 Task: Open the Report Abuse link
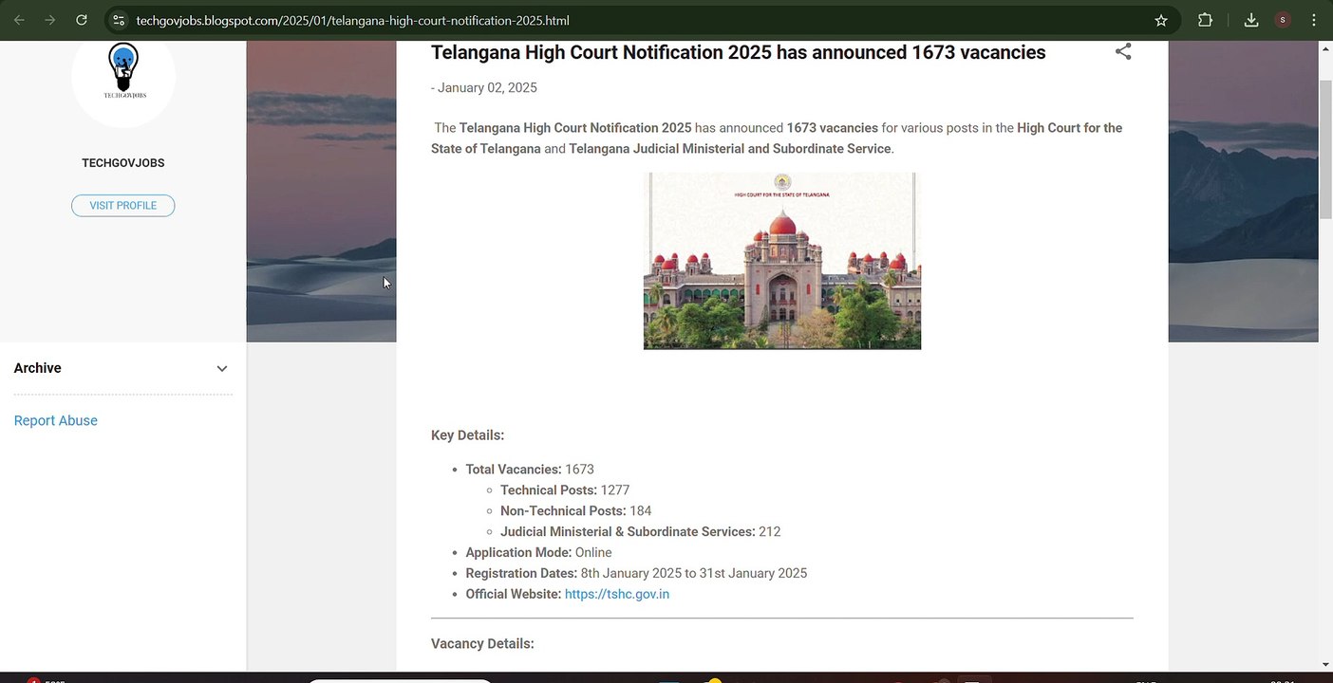pos(56,420)
